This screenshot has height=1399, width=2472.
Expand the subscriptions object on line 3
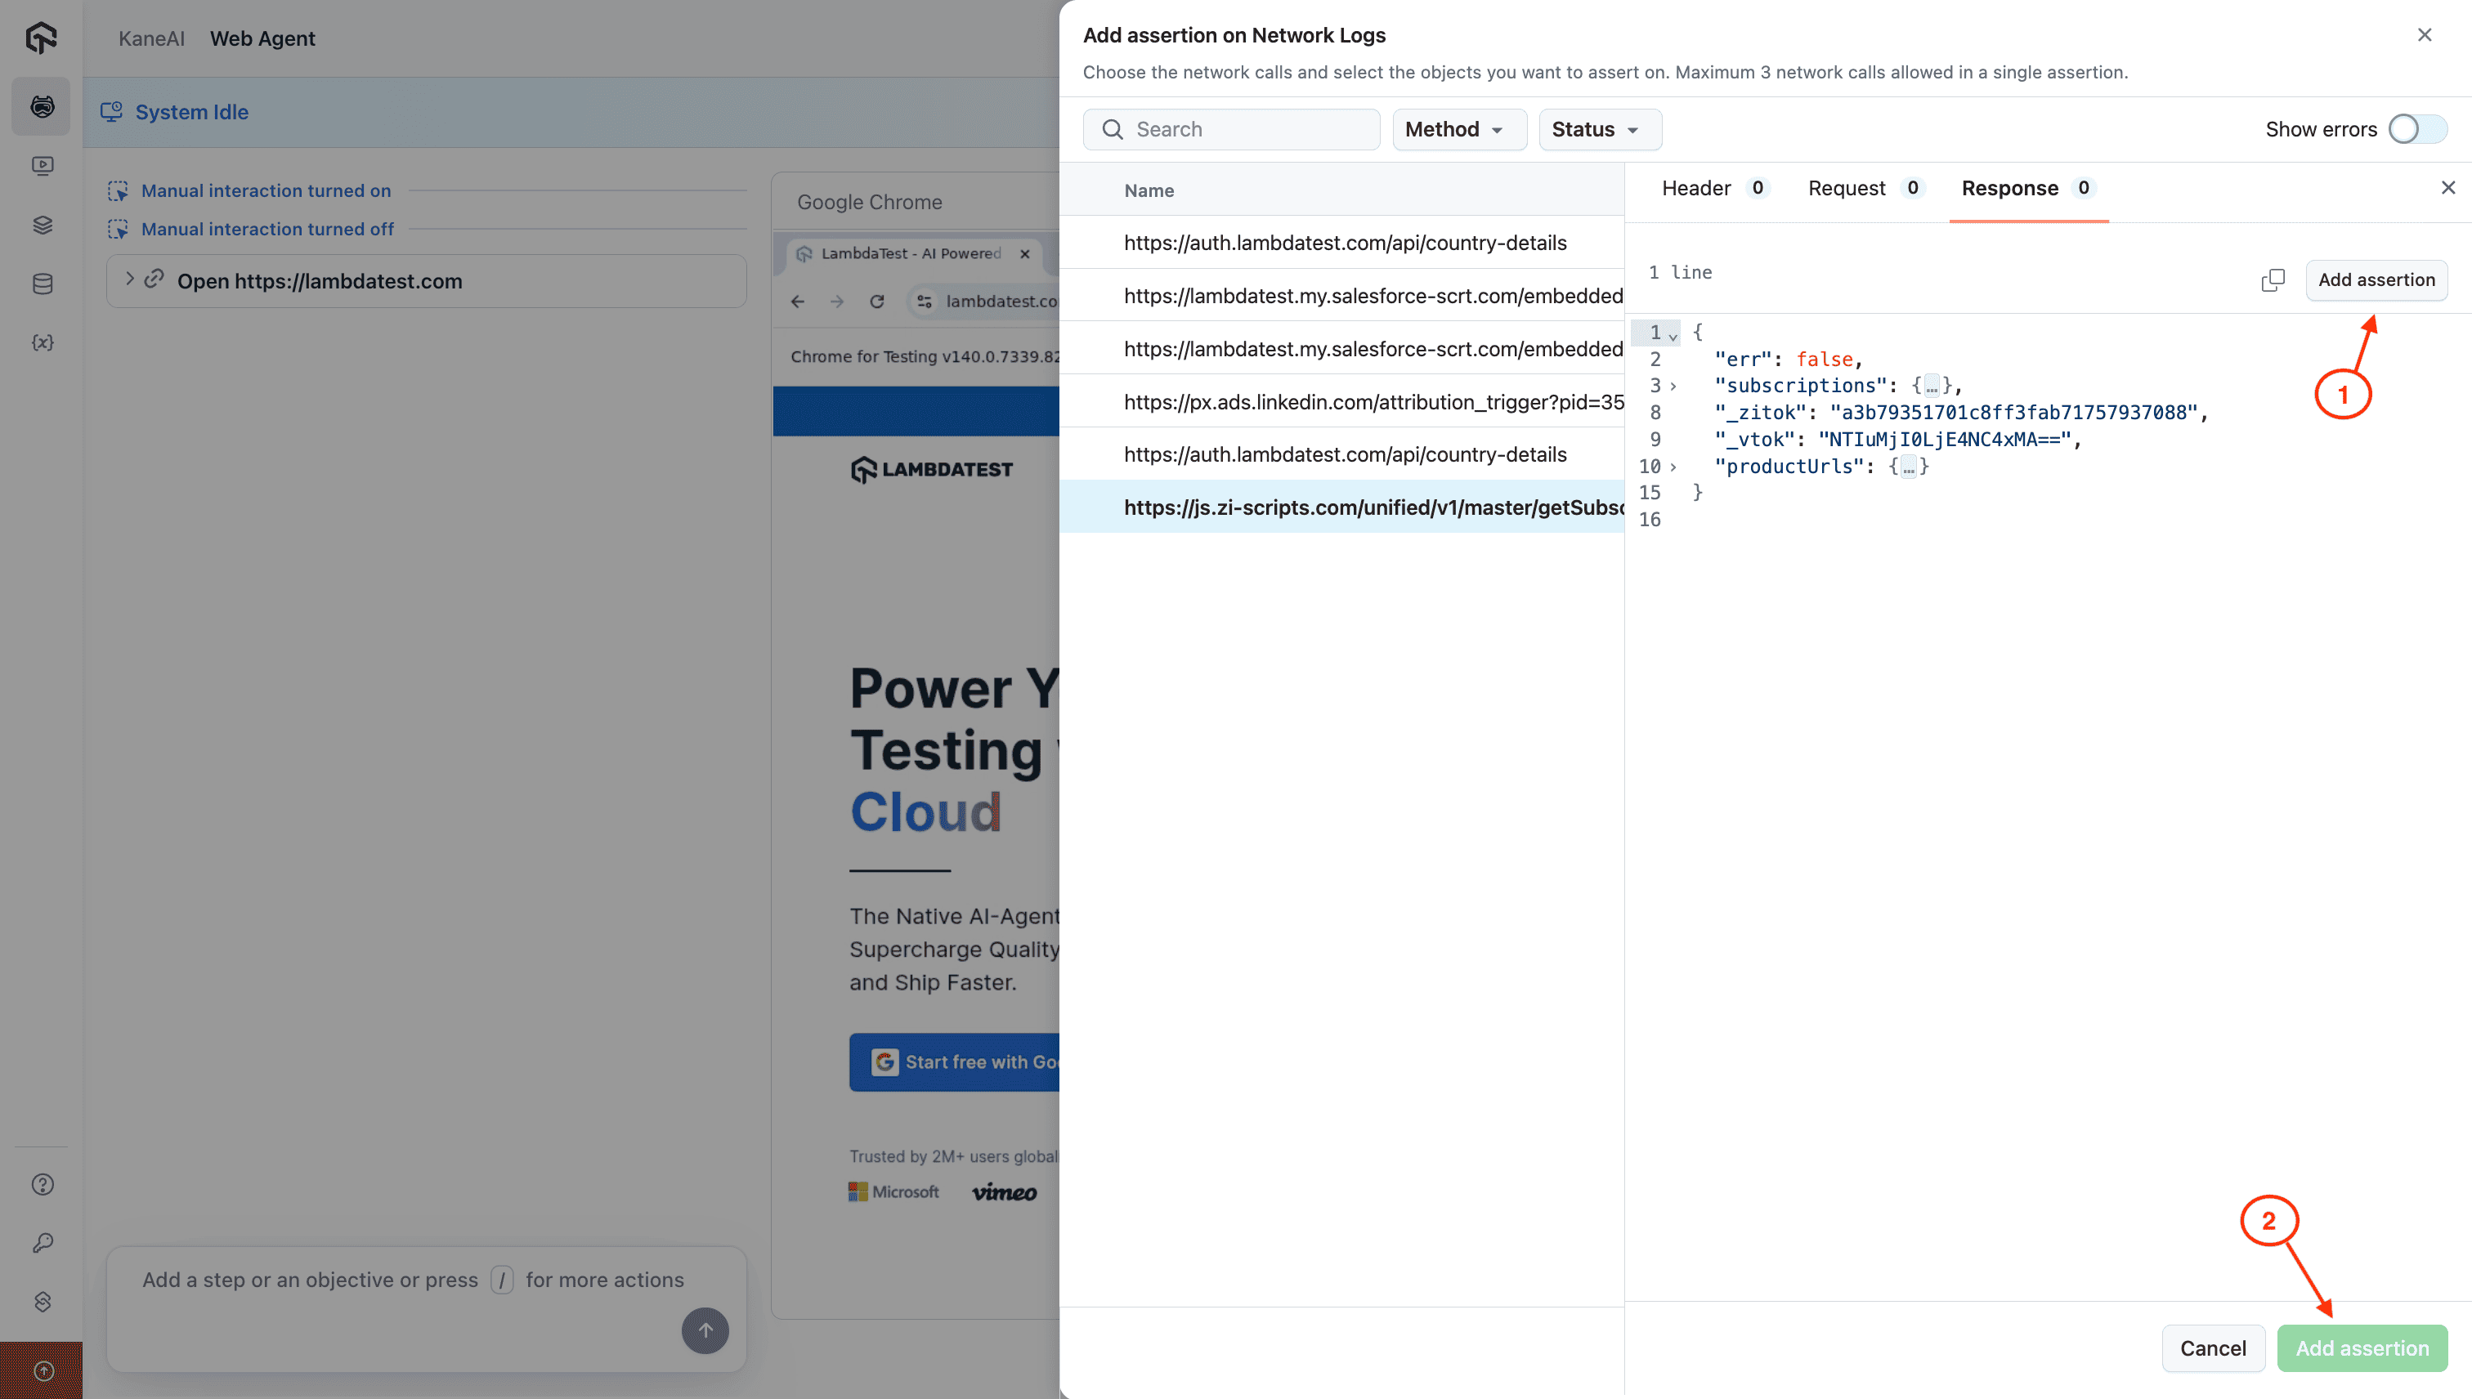[x=1673, y=387]
